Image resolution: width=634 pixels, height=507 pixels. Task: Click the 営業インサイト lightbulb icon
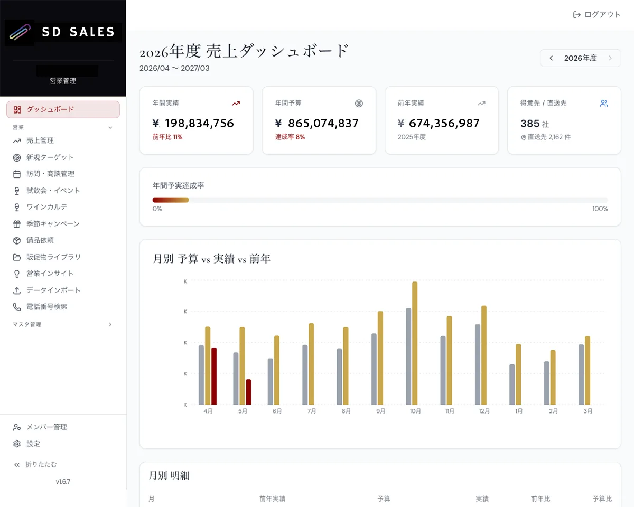(x=17, y=274)
